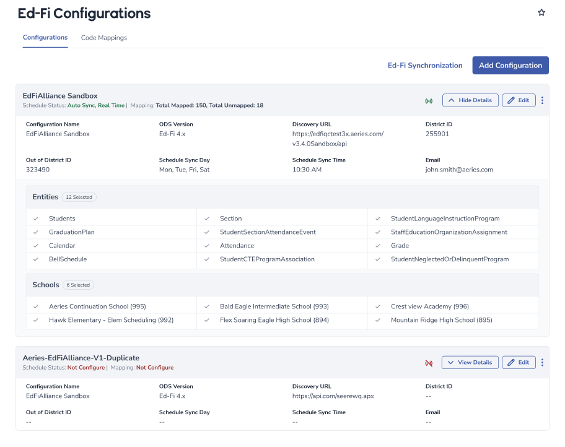
Task: Click the Discovery URL edfiqctest3x.aeries.com
Action: (338, 139)
